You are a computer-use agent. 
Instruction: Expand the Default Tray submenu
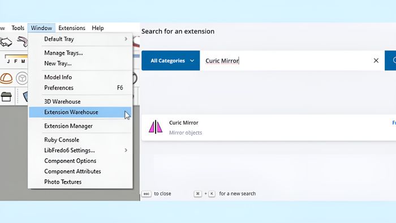point(80,39)
